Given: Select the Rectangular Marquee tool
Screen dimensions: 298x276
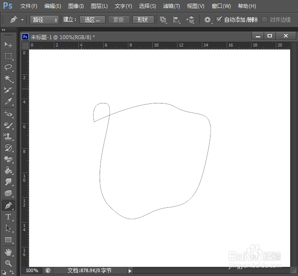Looking at the screenshot, I should pyautogui.click(x=8, y=56).
